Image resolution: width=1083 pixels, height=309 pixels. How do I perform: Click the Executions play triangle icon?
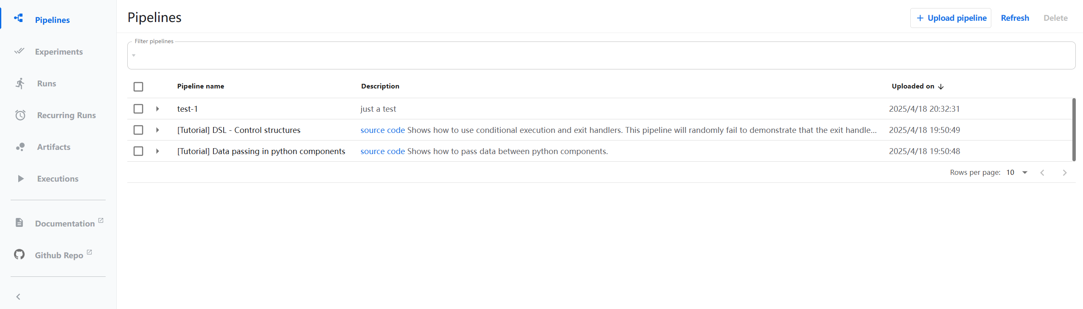pyautogui.click(x=20, y=179)
